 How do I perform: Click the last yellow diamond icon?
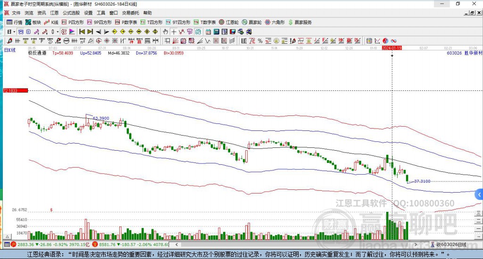click(x=155, y=32)
